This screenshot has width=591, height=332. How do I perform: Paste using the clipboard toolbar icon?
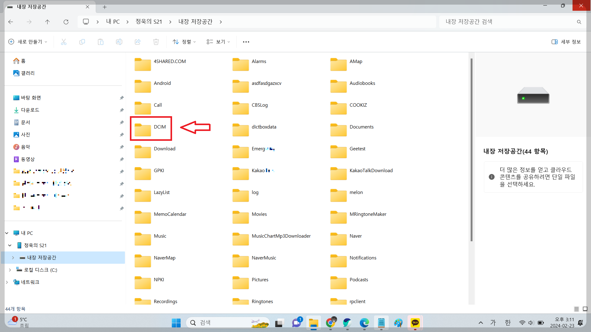pos(101,42)
